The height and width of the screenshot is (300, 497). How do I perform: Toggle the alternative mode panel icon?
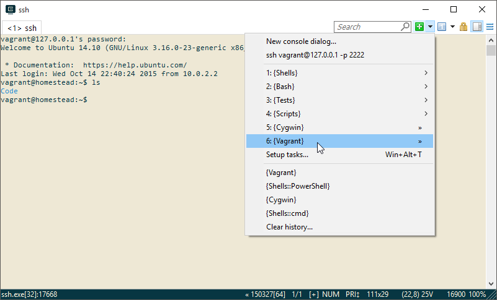point(477,27)
